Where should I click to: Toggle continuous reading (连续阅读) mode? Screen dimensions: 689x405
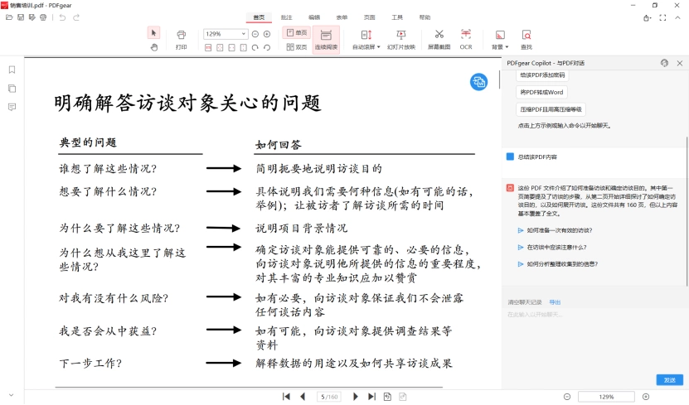(326, 40)
